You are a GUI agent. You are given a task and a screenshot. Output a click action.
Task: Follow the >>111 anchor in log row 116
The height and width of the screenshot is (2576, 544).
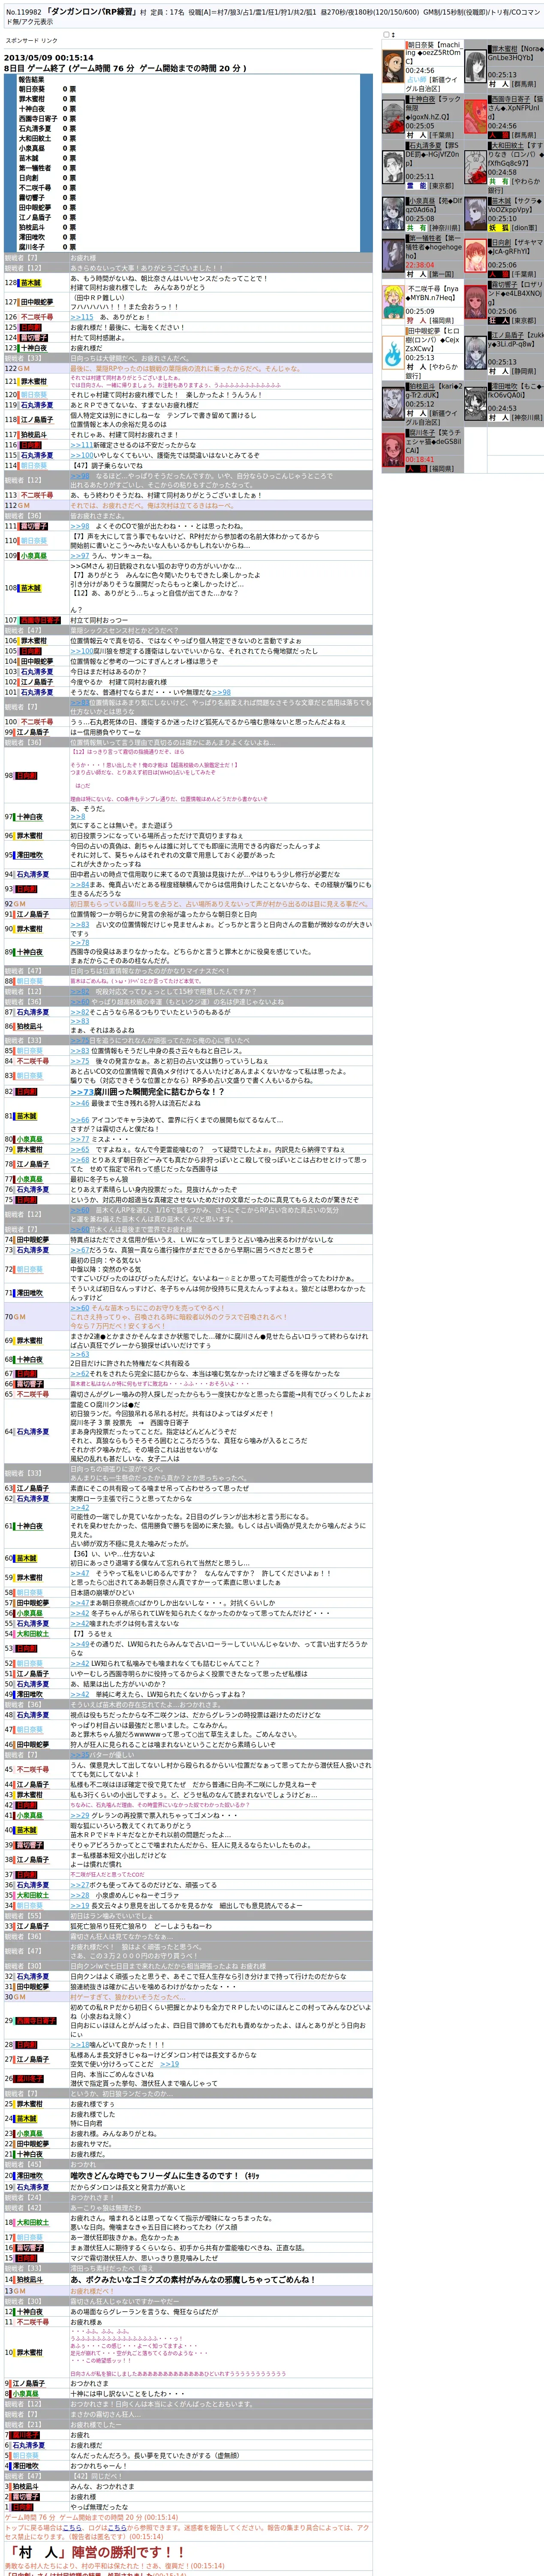click(82, 445)
